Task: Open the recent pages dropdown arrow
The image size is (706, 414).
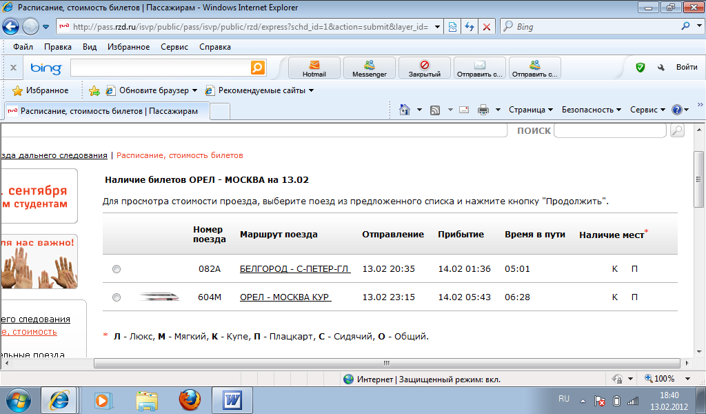Action: [46, 27]
